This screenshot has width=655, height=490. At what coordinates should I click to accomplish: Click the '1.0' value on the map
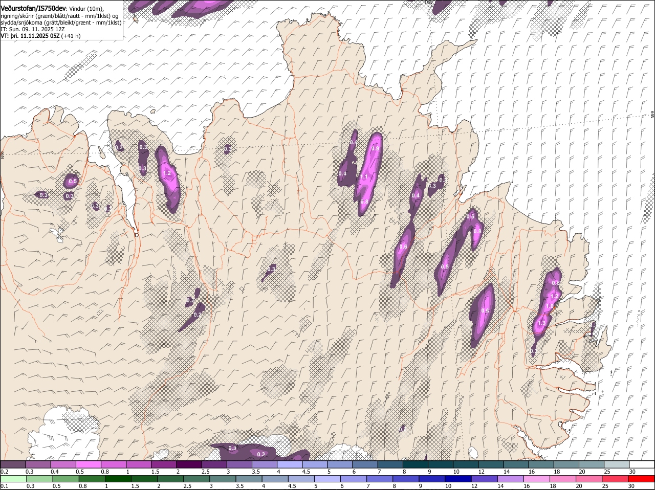click(x=550, y=306)
